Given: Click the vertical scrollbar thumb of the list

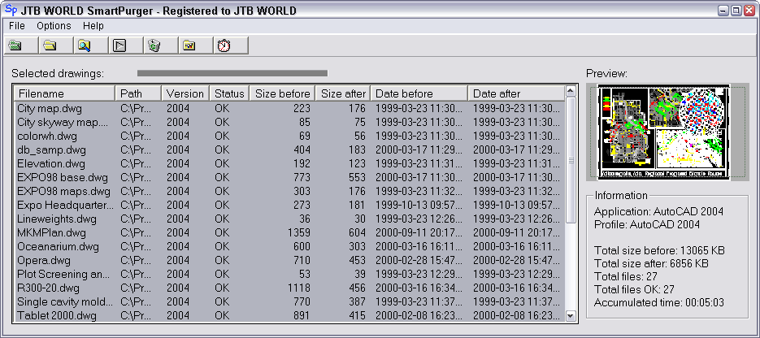Looking at the screenshot, I should 571,160.
